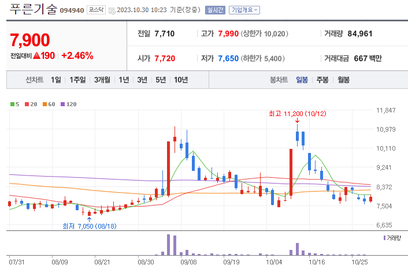Screen dimensions: 408x273
Task: Select the 일봉 daily candle tab
Action: [302, 80]
